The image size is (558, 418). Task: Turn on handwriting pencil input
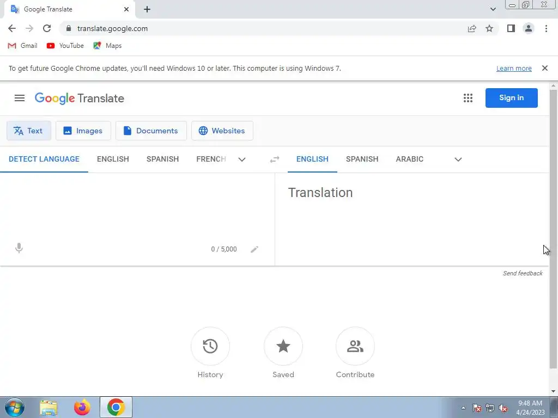(x=254, y=249)
